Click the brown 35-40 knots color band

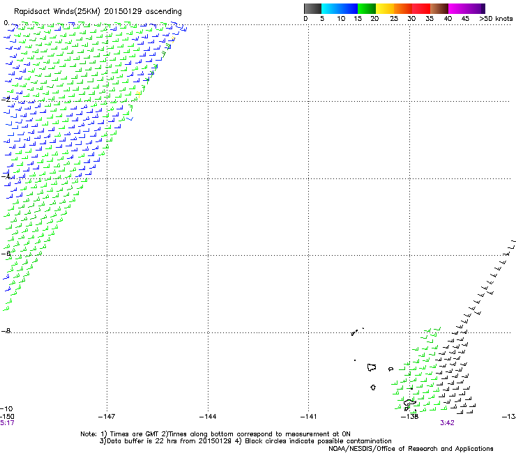439,8
